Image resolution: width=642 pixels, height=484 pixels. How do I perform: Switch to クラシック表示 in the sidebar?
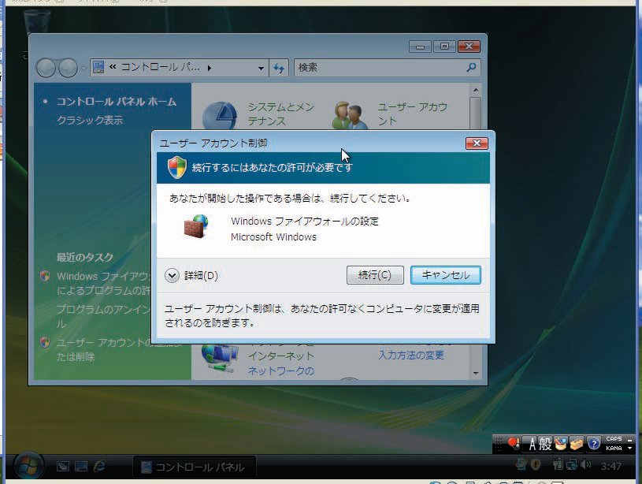pos(90,120)
